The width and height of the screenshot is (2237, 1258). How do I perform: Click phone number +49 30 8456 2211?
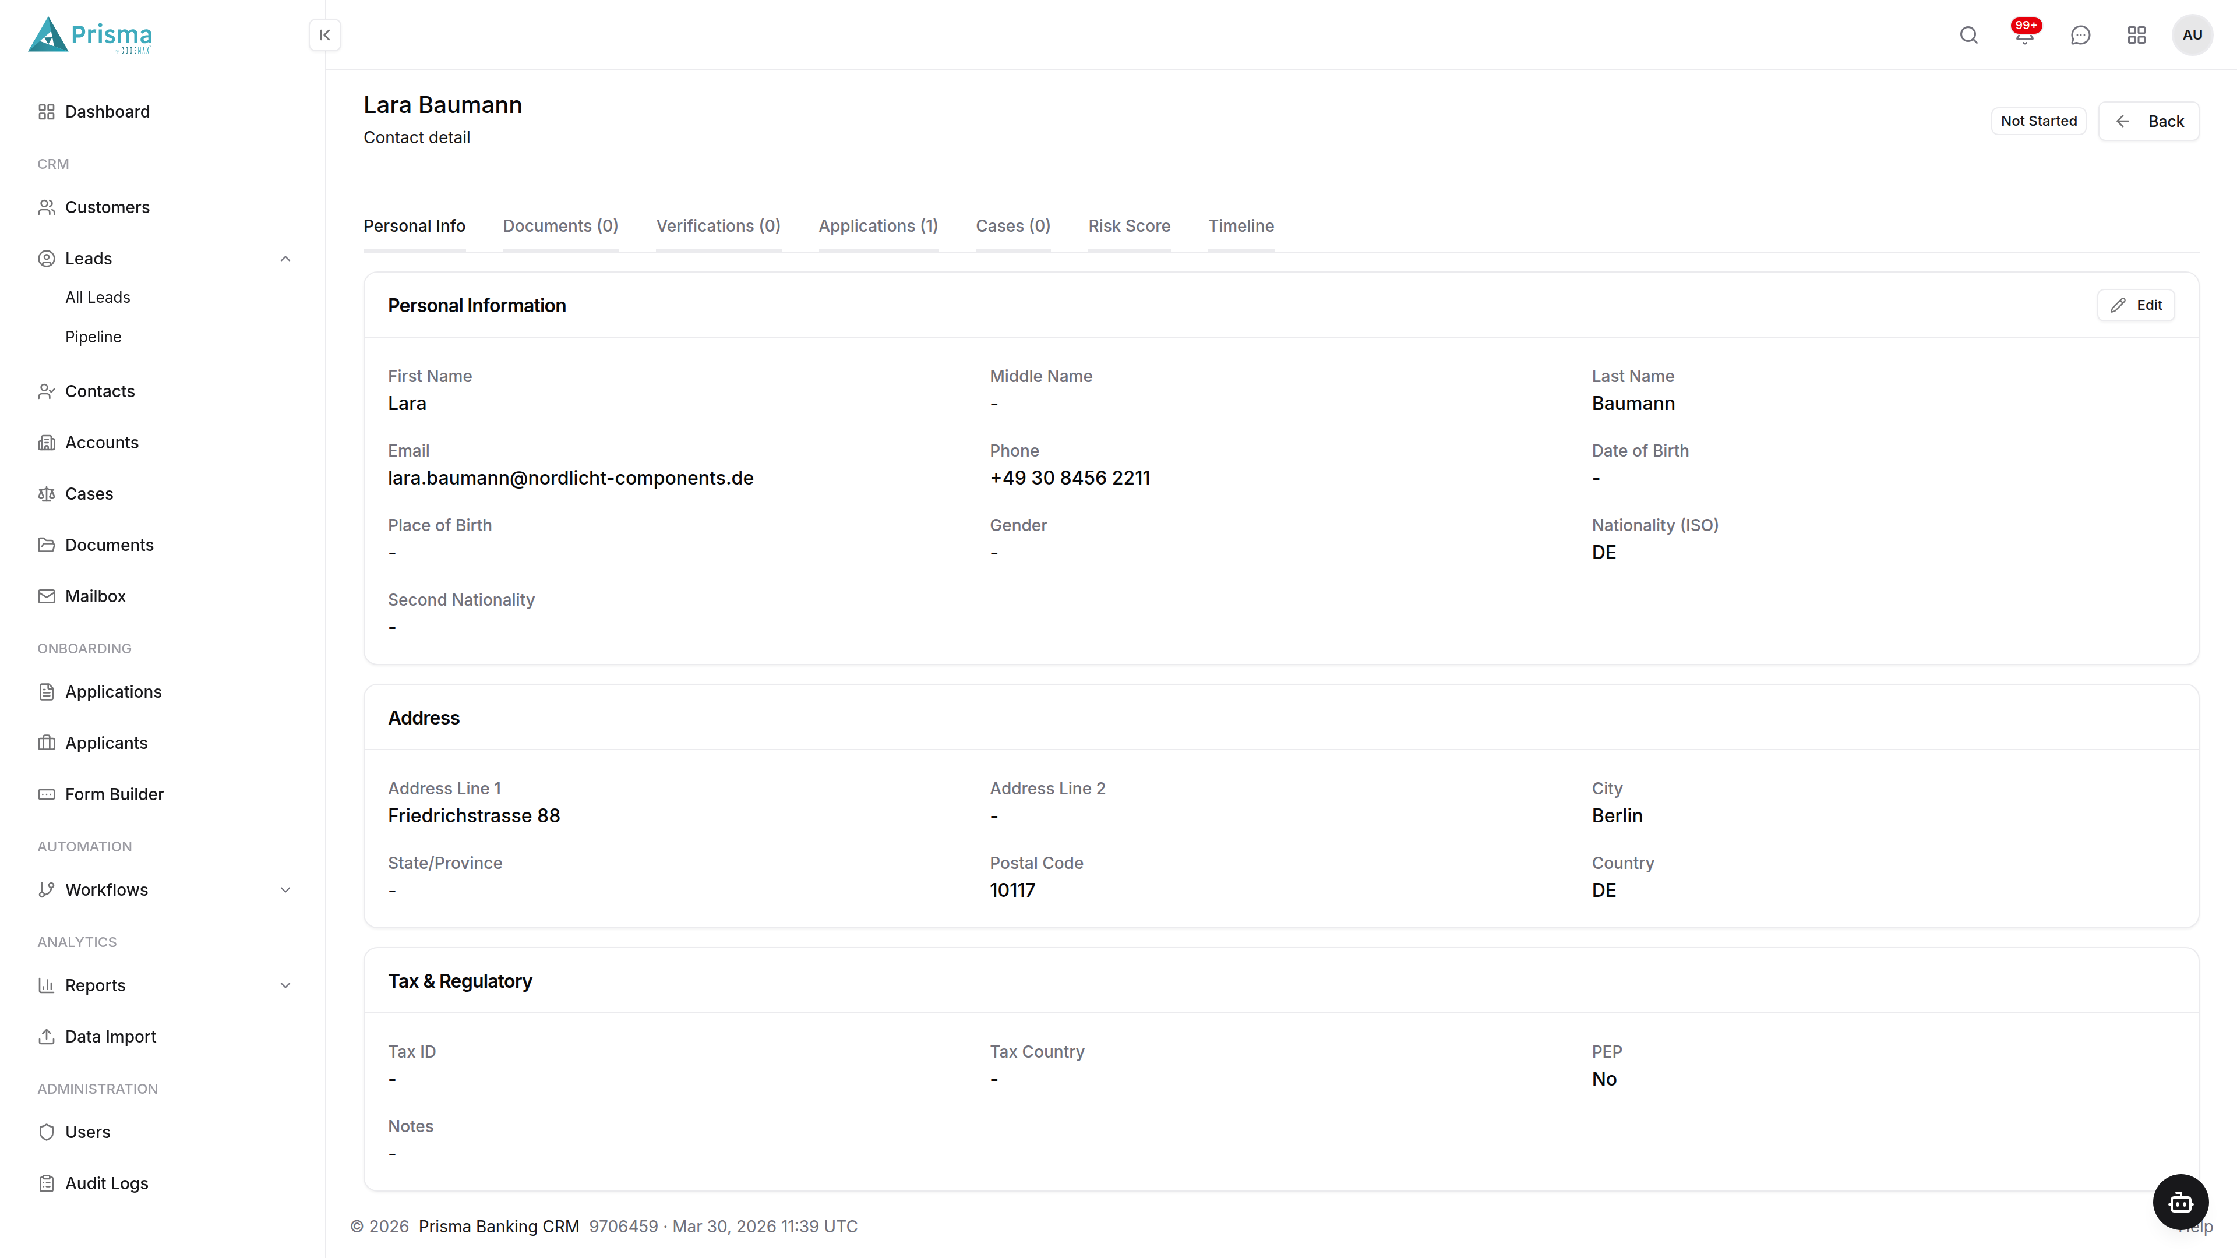1070,478
